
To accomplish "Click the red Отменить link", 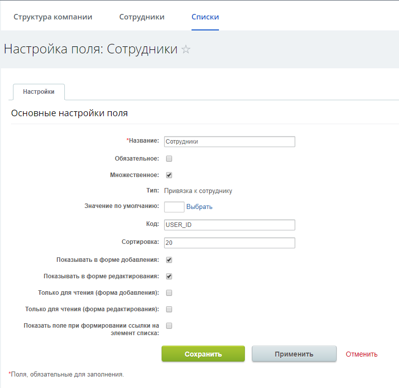I will 361,354.
